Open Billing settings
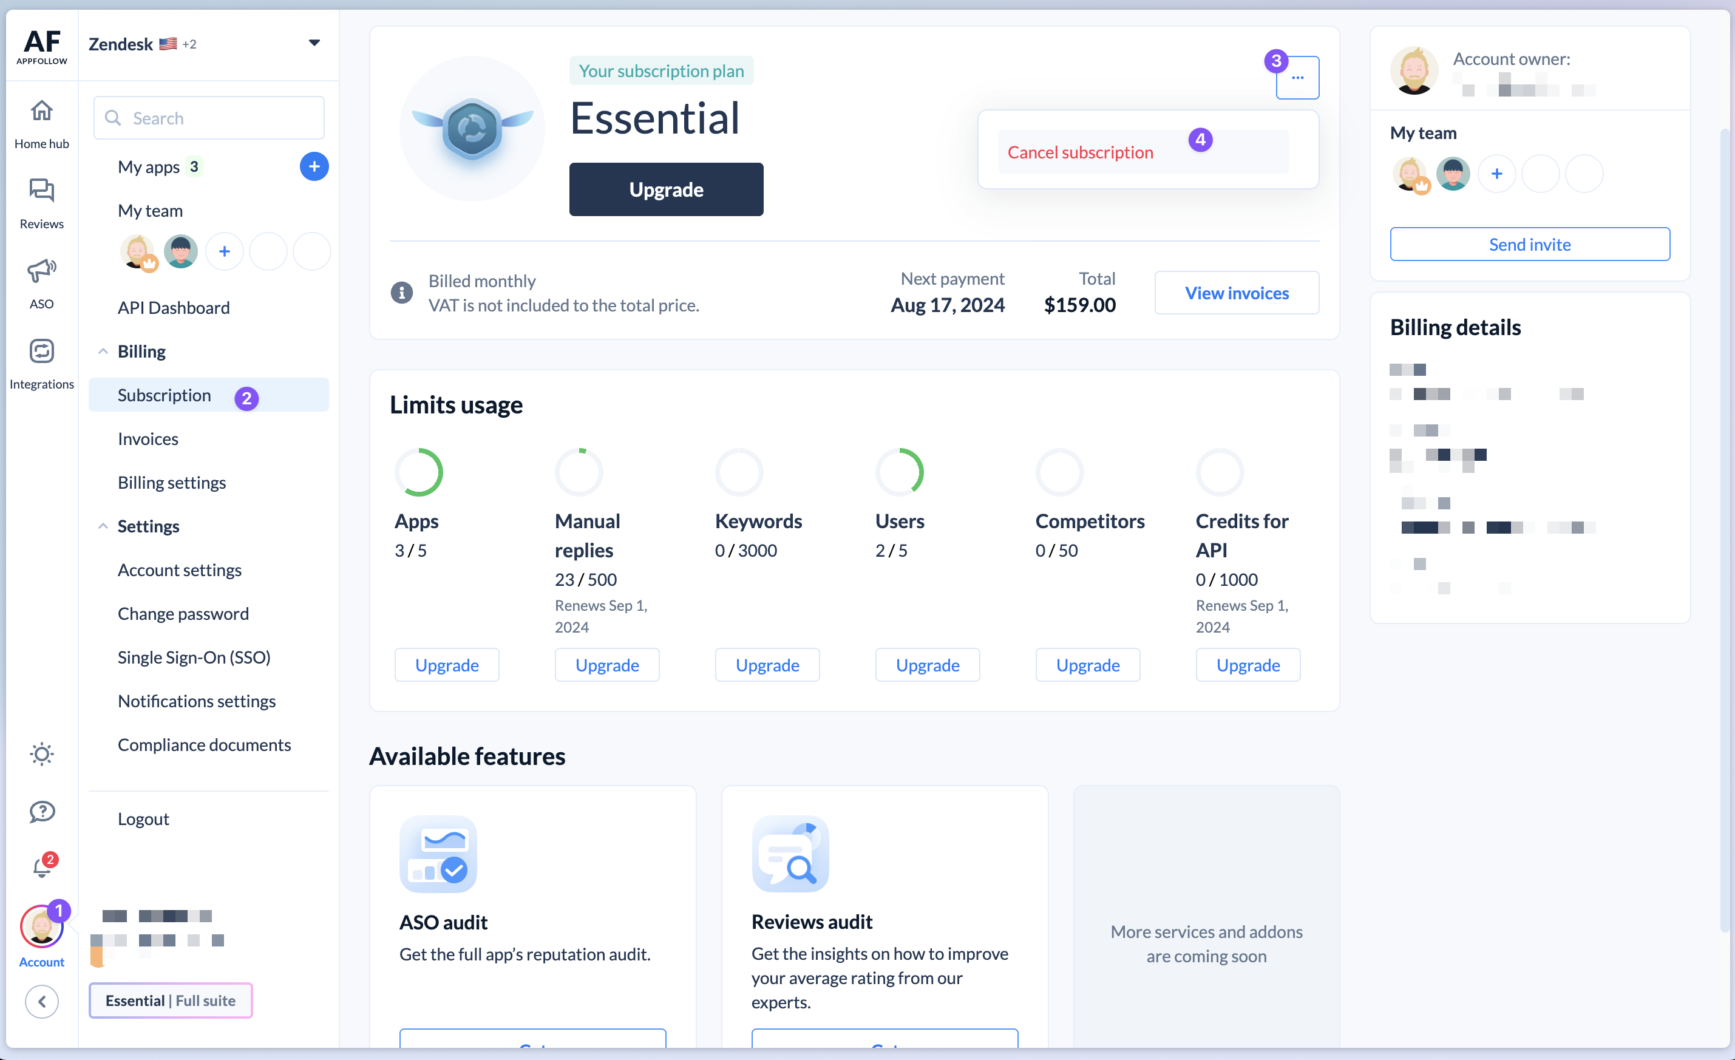 (172, 483)
